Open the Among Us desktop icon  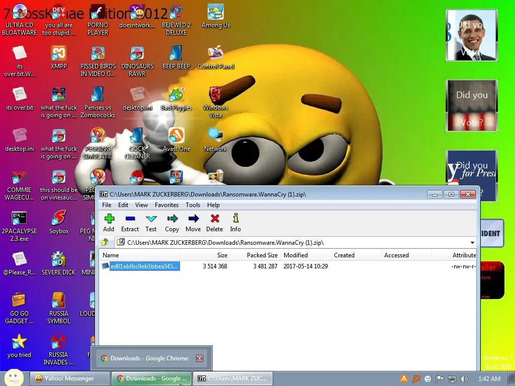point(216,17)
